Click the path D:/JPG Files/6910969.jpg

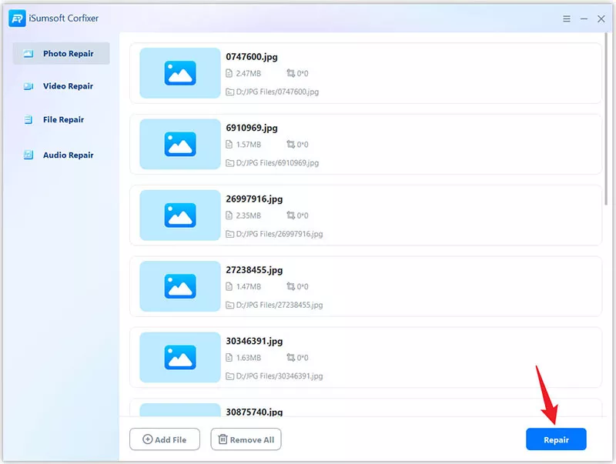(277, 163)
